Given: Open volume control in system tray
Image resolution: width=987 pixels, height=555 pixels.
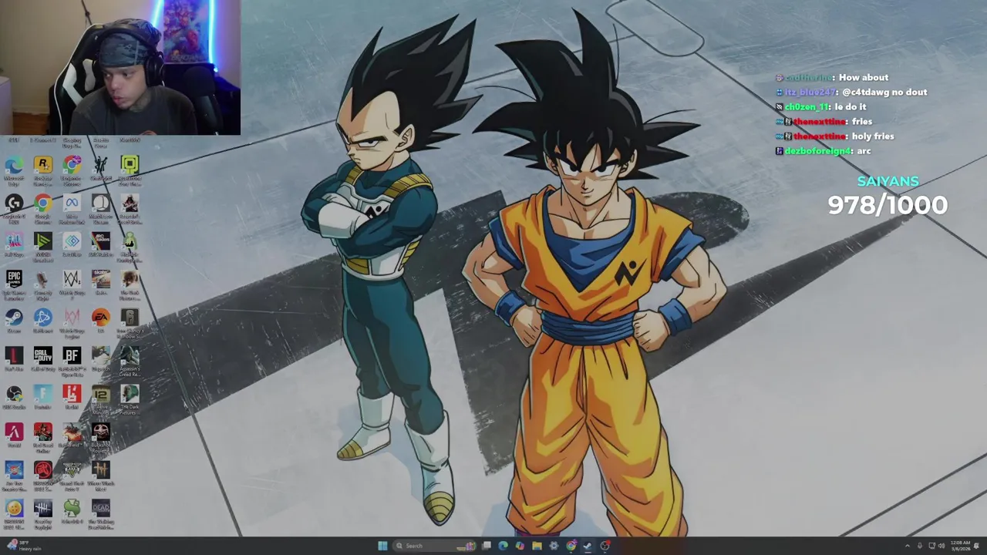Looking at the screenshot, I should pos(942,546).
